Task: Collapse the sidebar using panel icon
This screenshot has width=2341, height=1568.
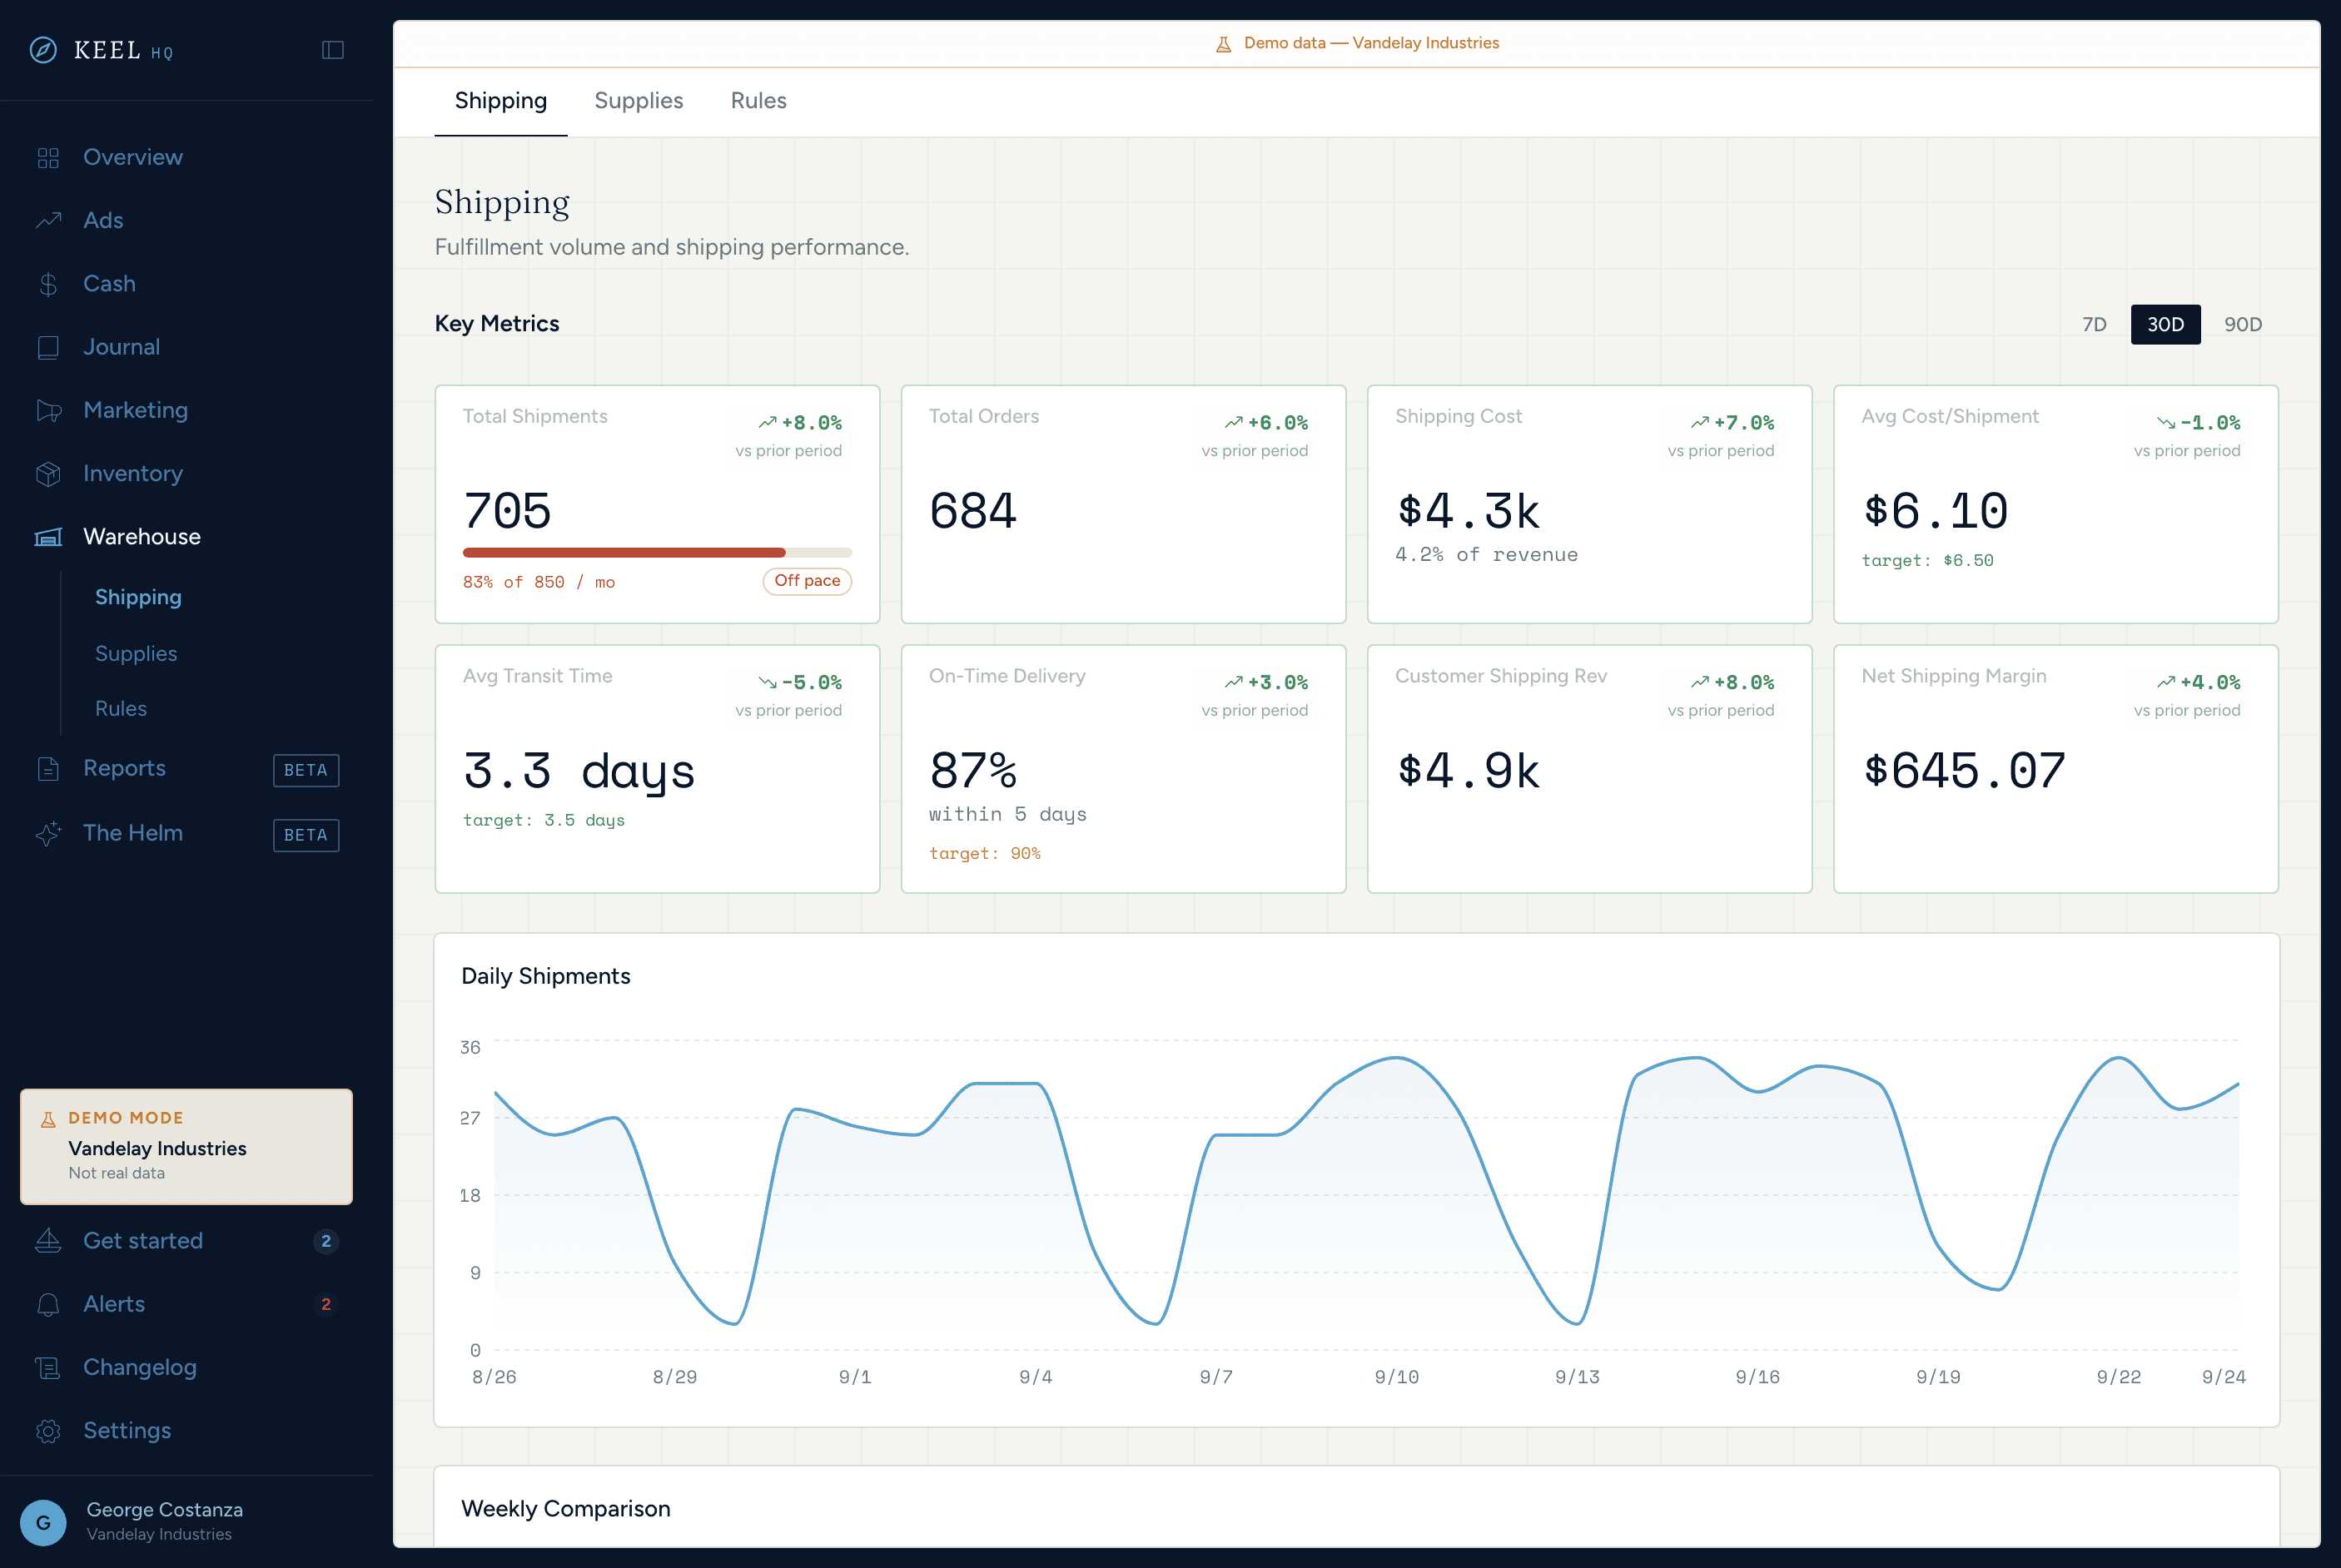Action: tap(333, 50)
